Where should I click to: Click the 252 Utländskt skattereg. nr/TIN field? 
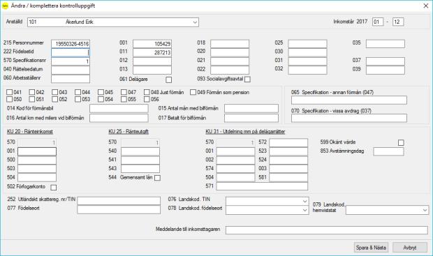point(119,201)
